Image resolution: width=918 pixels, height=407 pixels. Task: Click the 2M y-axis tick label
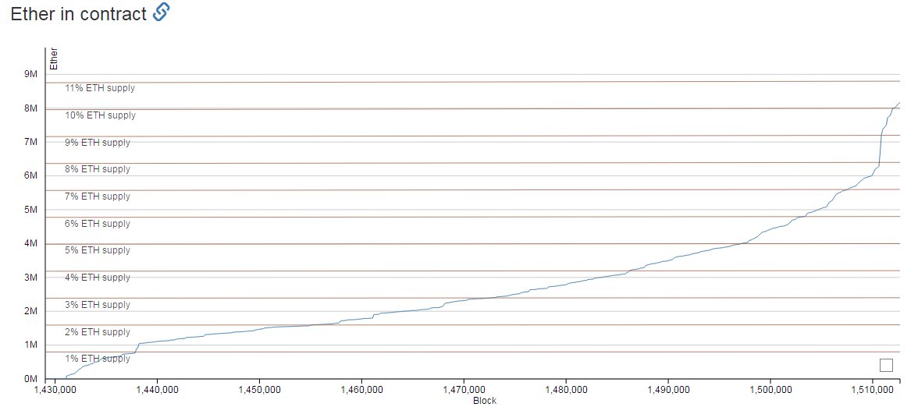pyautogui.click(x=31, y=311)
